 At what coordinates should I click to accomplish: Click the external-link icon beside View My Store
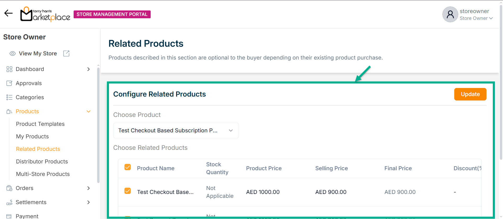(x=66, y=54)
